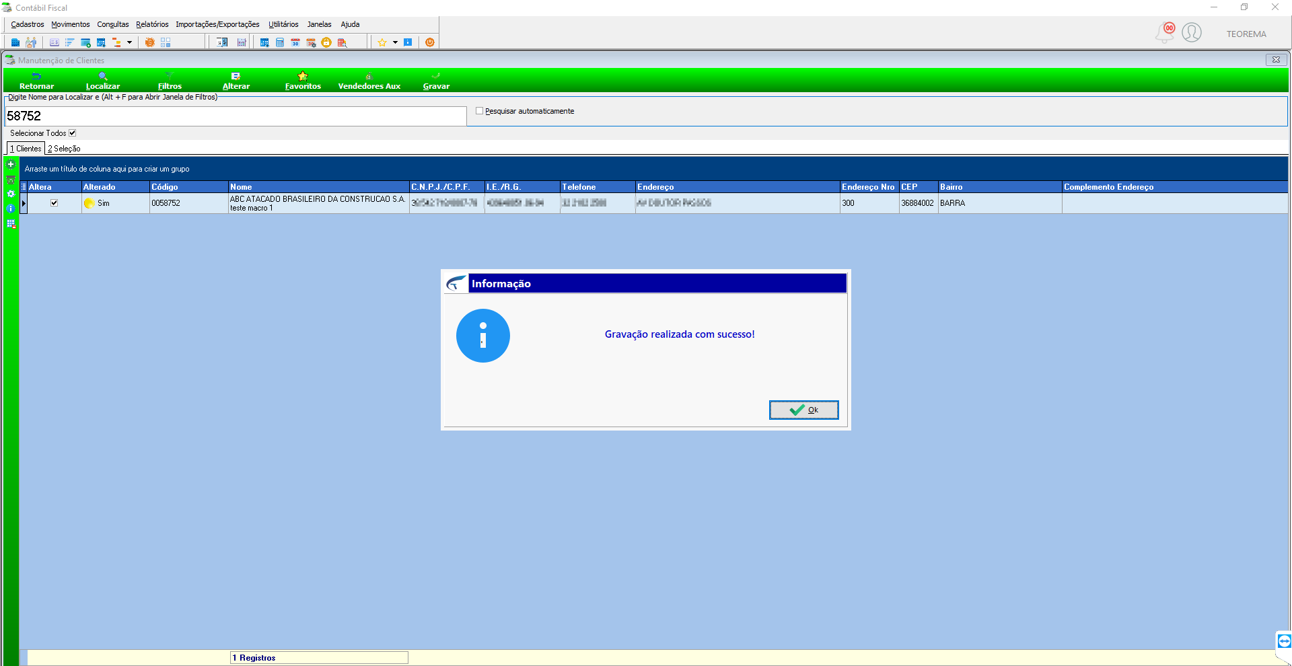This screenshot has height=666, width=1292.
Task: Click the blue sorted-lines list icon
Action: tap(69, 42)
